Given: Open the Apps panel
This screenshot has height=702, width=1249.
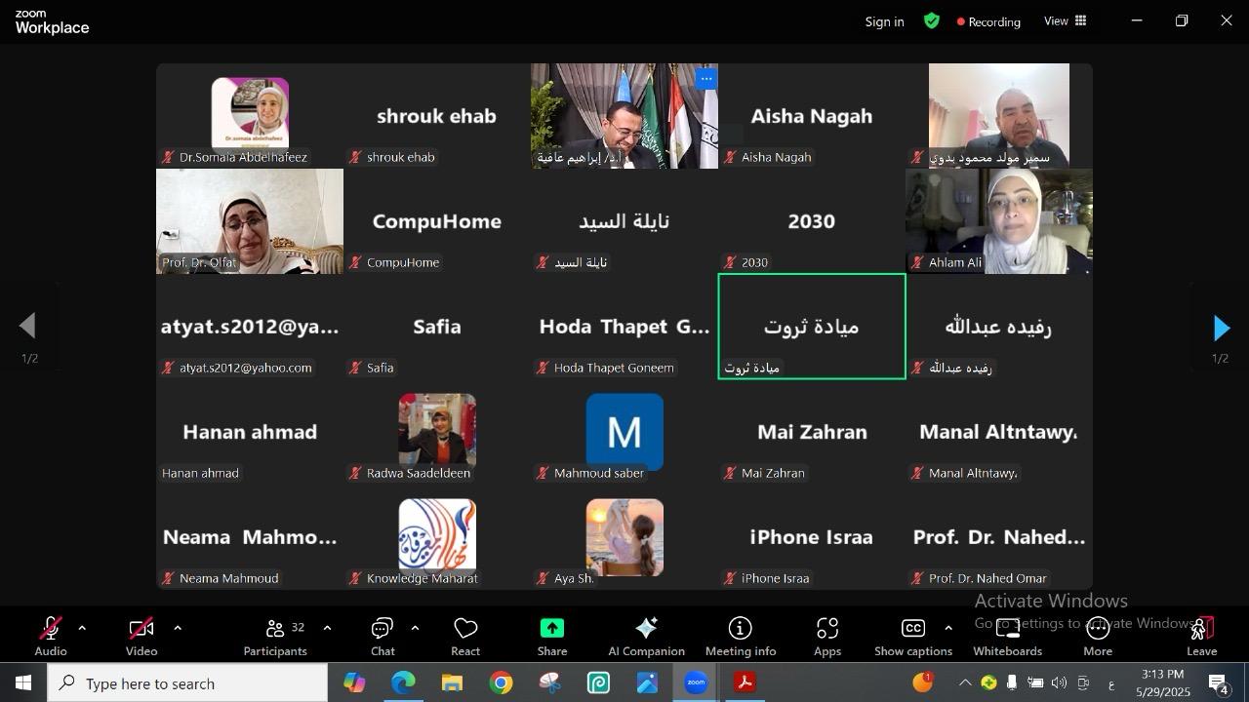Looking at the screenshot, I should click(827, 636).
